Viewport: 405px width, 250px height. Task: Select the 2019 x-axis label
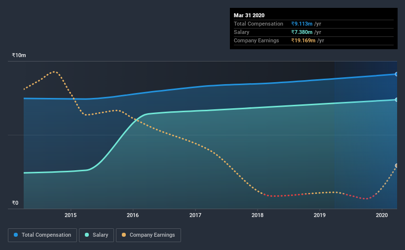coord(320,215)
